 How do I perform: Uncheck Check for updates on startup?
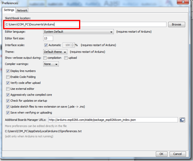(8, 101)
